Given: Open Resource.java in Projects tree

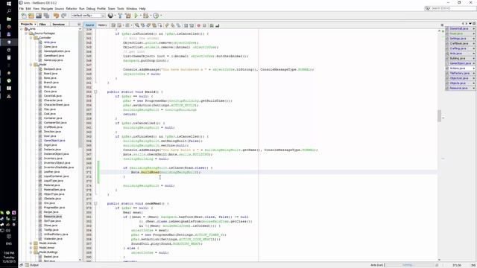Looking at the screenshot, I should tap(53, 217).
